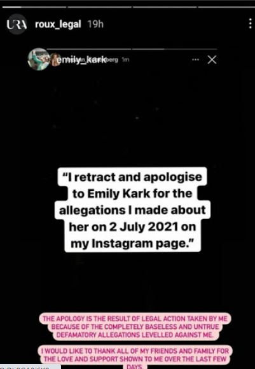Tap the small overlapping avatar beside emily_kark
Image resolution: width=255 pixels, height=369 pixels.
coord(55,60)
